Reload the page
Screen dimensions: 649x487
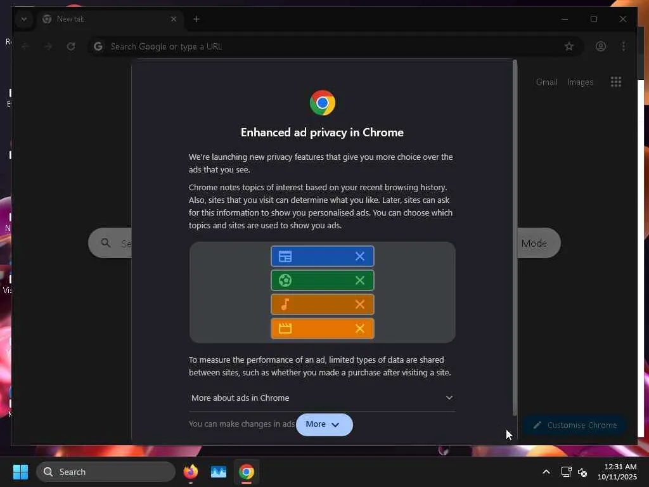pyautogui.click(x=71, y=46)
